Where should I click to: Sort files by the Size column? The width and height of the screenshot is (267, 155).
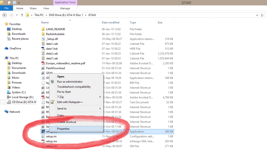coord(160,22)
